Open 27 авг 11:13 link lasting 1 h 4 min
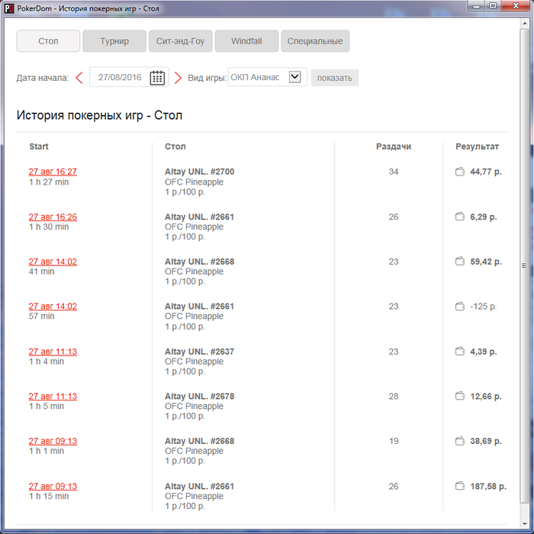Image resolution: width=534 pixels, height=534 pixels. pos(53,352)
